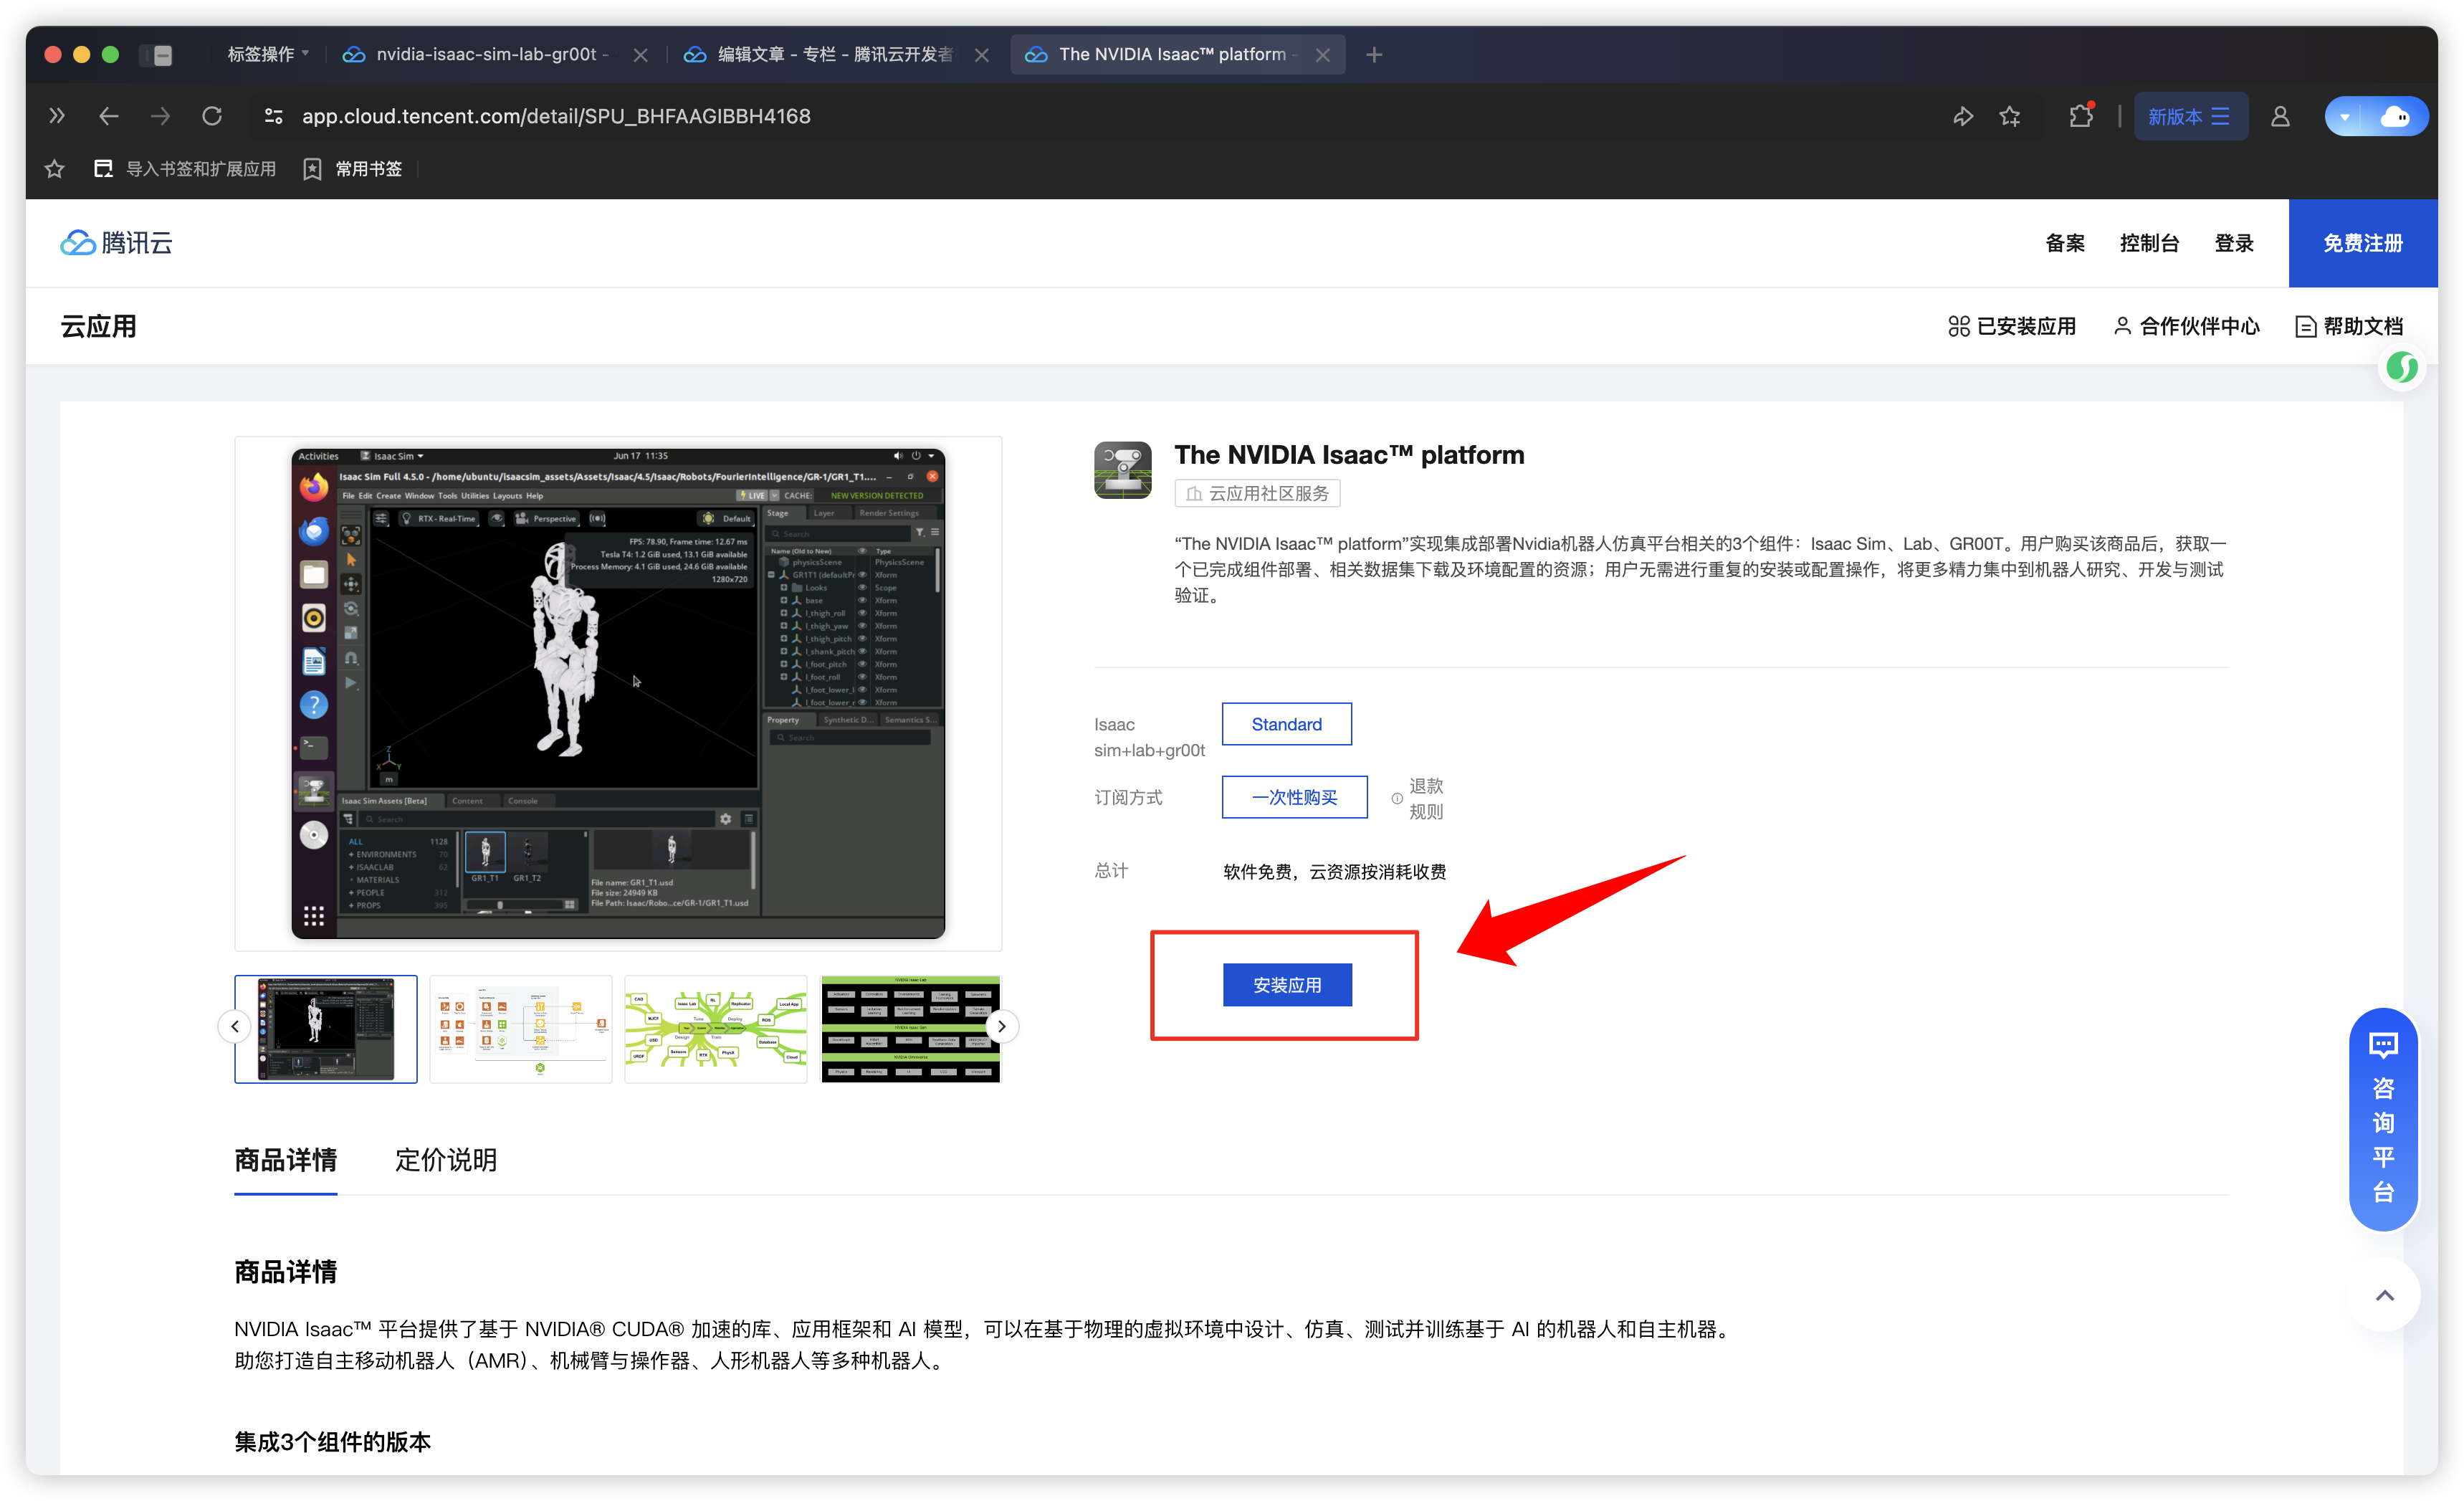Close The NVIDIA Isaac platform tab

coord(1322,54)
